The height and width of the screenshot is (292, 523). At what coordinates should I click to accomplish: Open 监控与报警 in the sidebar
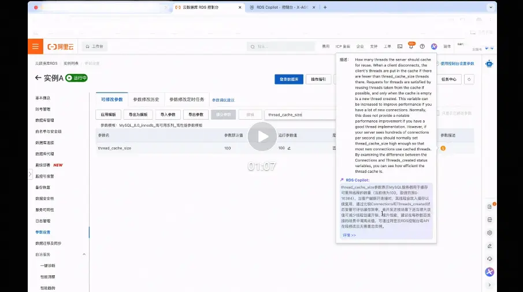pyautogui.click(x=44, y=176)
